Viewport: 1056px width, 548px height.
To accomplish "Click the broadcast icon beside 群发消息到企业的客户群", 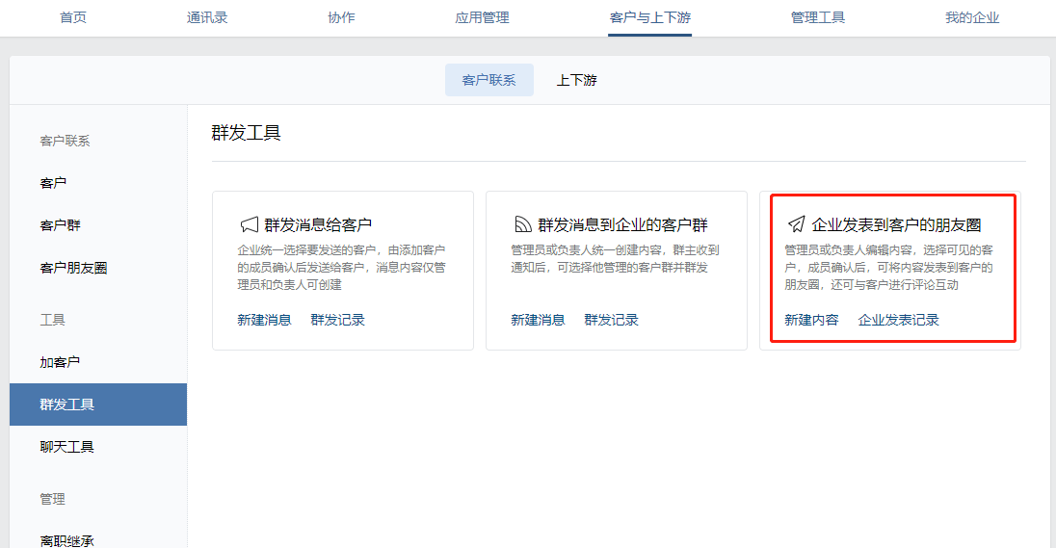I will point(523,224).
